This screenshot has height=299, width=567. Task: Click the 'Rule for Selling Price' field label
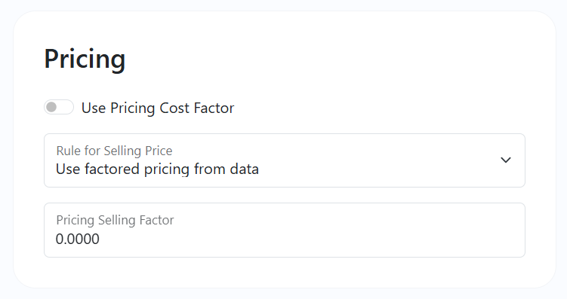[x=114, y=151]
